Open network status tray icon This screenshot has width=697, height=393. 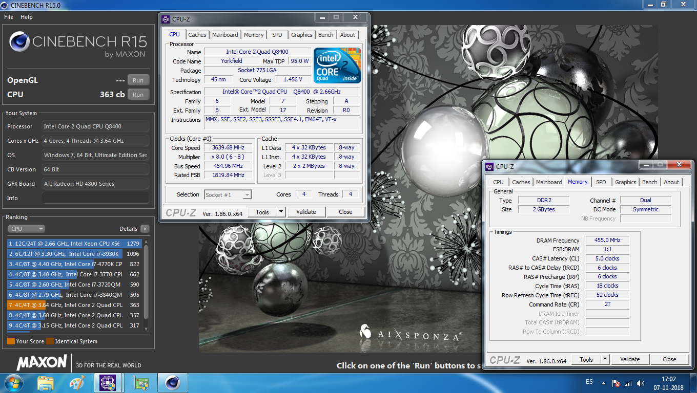pyautogui.click(x=628, y=383)
